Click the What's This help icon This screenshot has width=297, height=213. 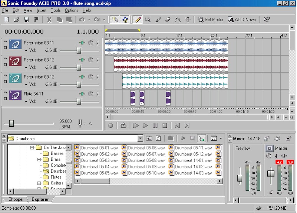point(267,20)
